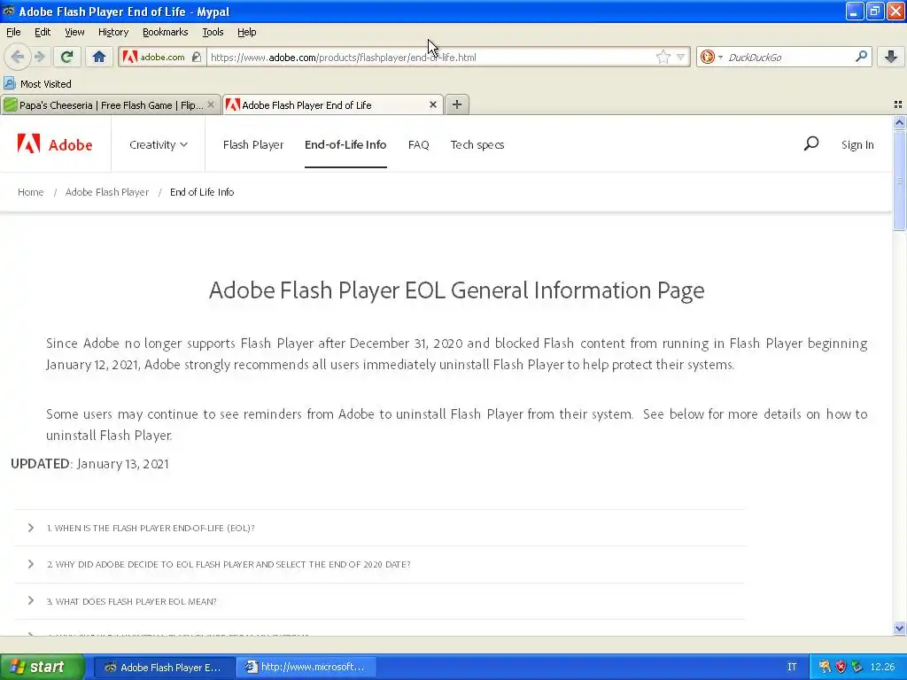Click the tray icon beside the clock
The image size is (907, 680).
pyautogui.click(x=857, y=667)
